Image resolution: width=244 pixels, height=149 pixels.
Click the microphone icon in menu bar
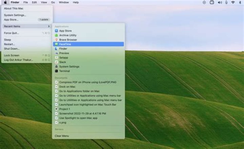coord(226,2)
